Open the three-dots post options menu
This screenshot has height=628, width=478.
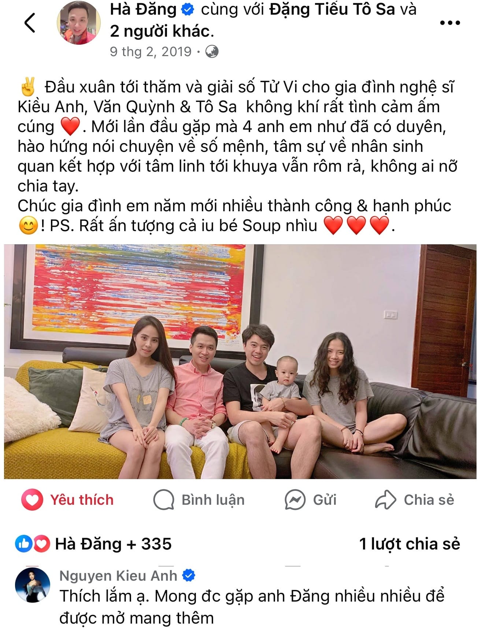(x=450, y=23)
